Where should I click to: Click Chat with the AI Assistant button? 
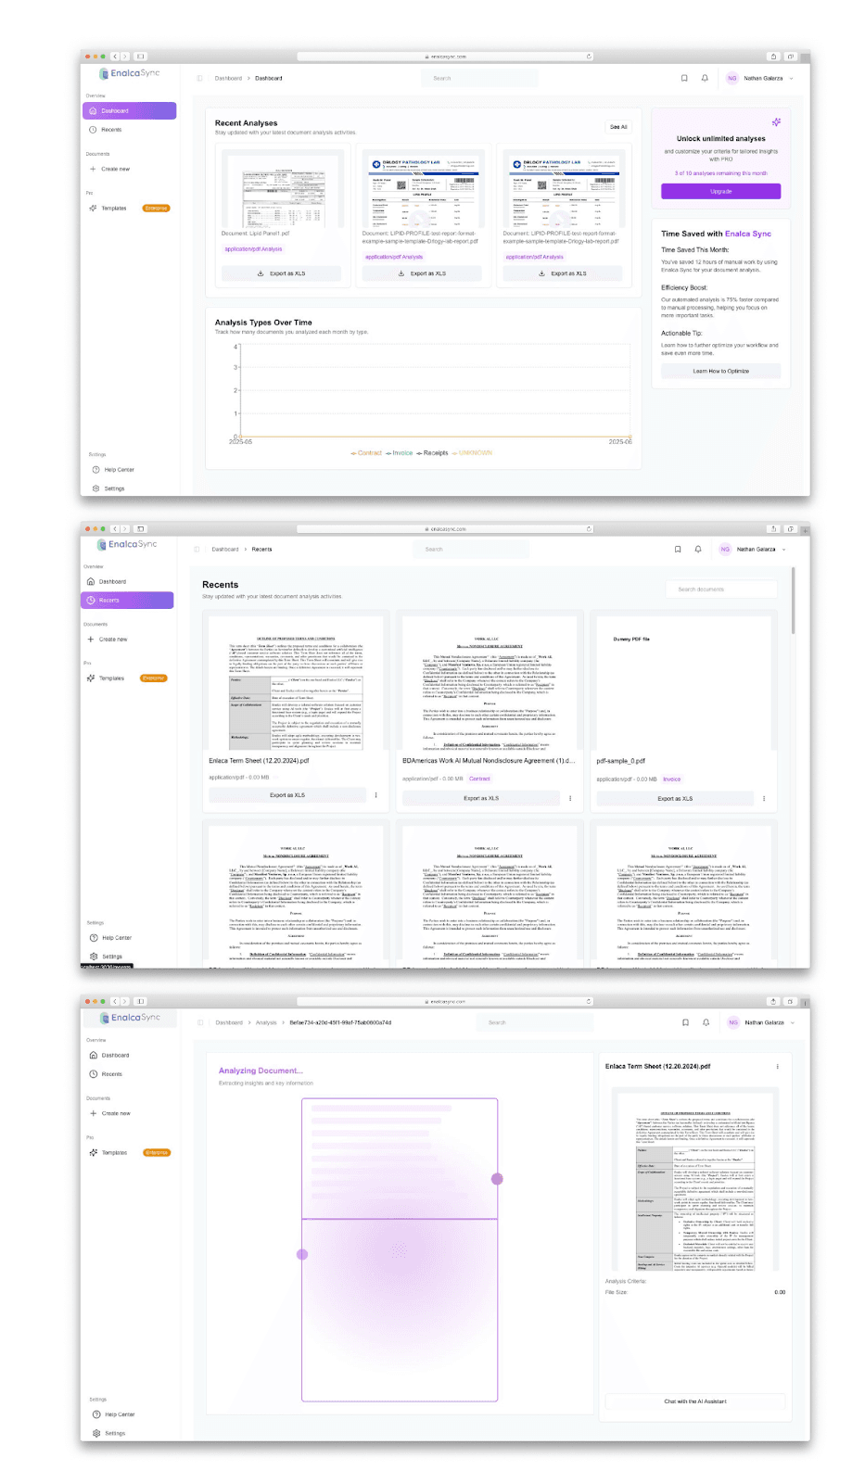694,1401
